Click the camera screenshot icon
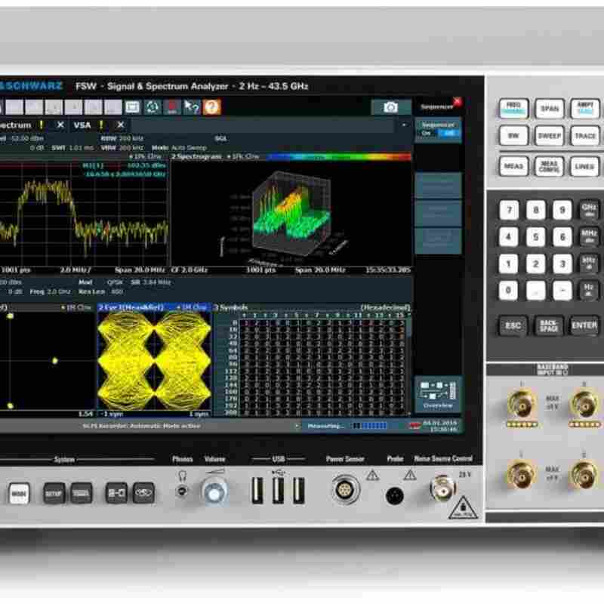This screenshot has height=604, width=604. (390, 107)
